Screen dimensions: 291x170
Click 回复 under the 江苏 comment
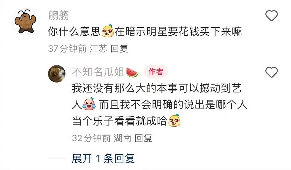[119, 49]
